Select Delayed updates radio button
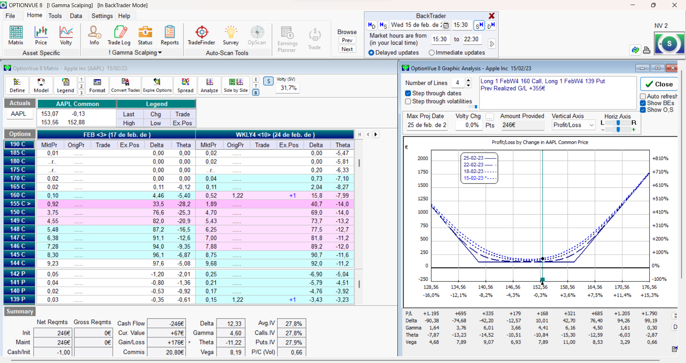 tap(371, 53)
